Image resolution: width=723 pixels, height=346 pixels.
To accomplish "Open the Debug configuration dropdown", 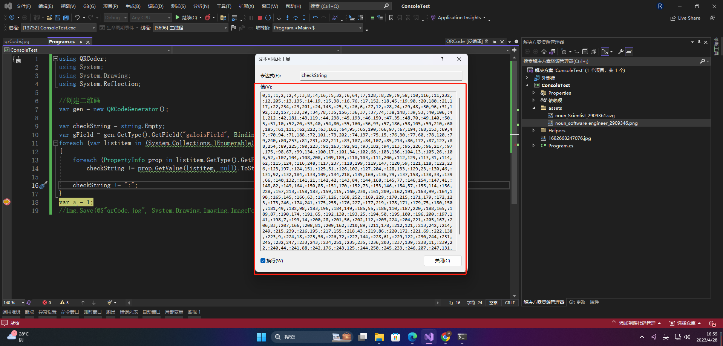I will 115,18.
